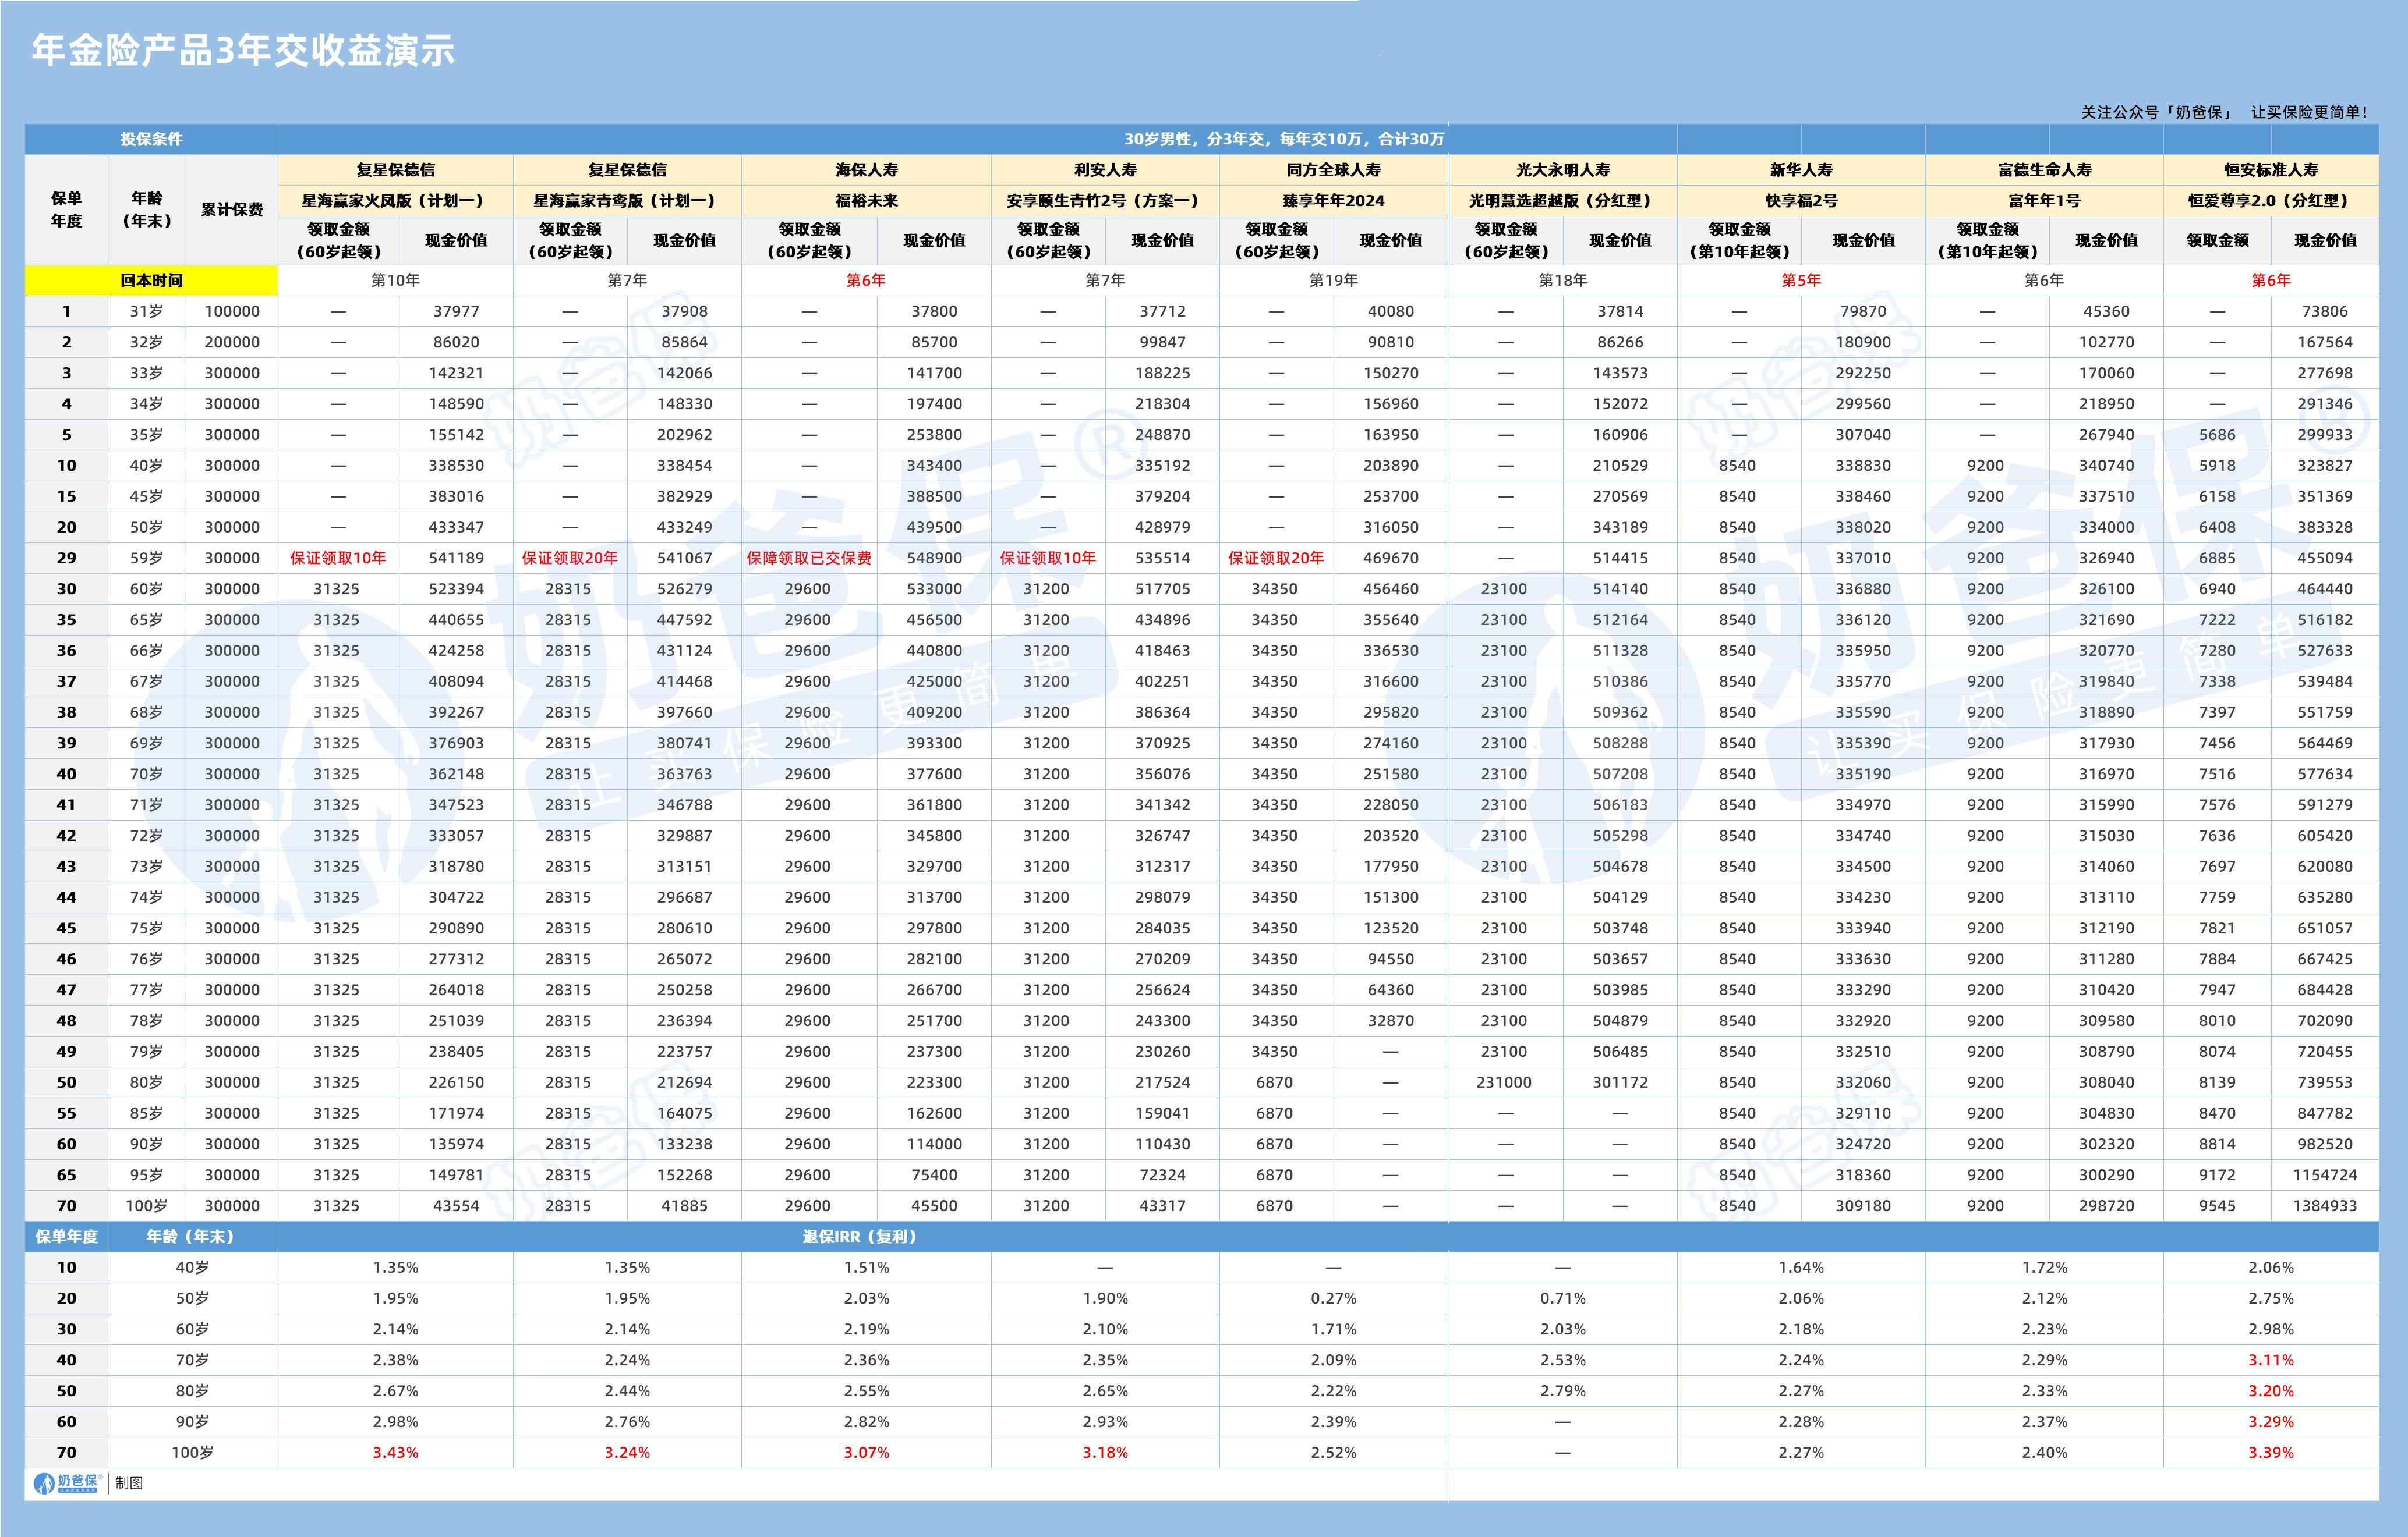Click the red 3.18% IRR value
2408x1537 pixels.
(x=1105, y=1453)
